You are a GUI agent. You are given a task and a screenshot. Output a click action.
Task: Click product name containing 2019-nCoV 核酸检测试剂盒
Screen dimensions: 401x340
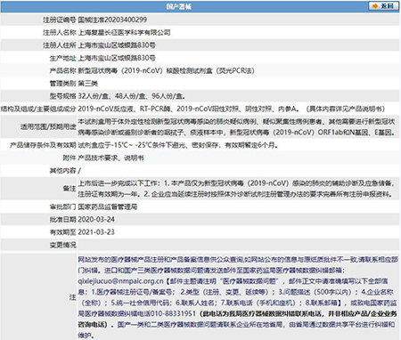click(x=166, y=70)
